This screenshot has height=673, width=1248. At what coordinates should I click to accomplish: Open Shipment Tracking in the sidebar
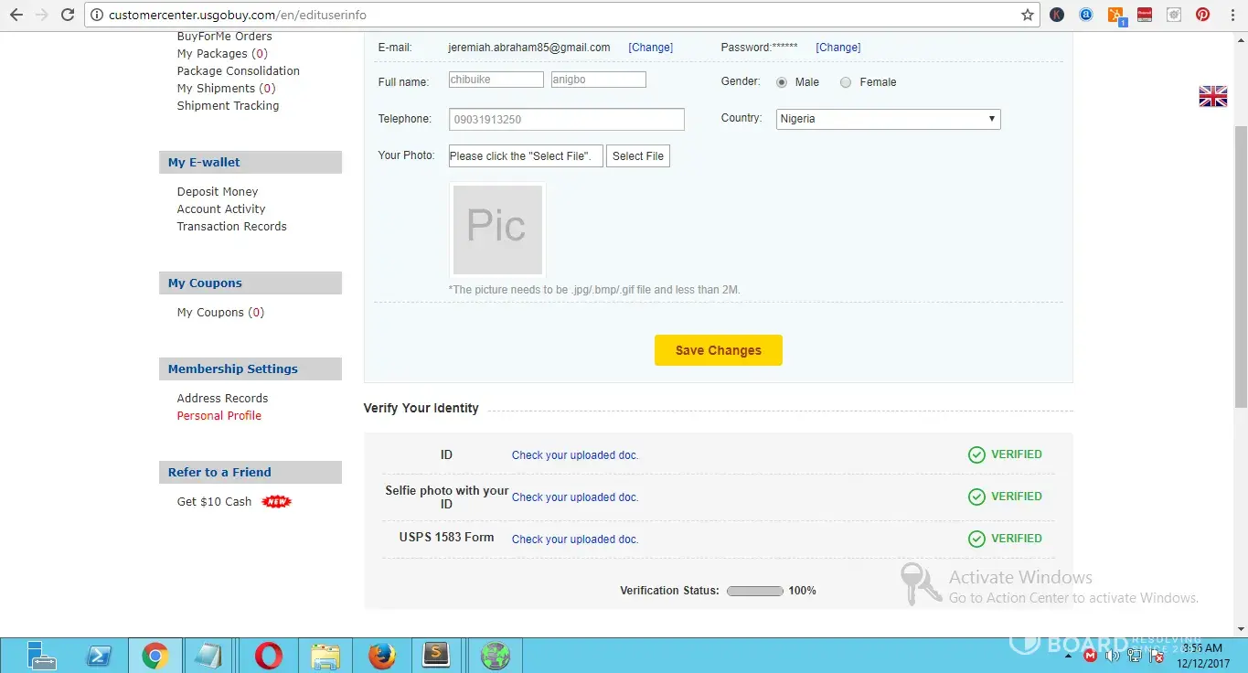228,106
